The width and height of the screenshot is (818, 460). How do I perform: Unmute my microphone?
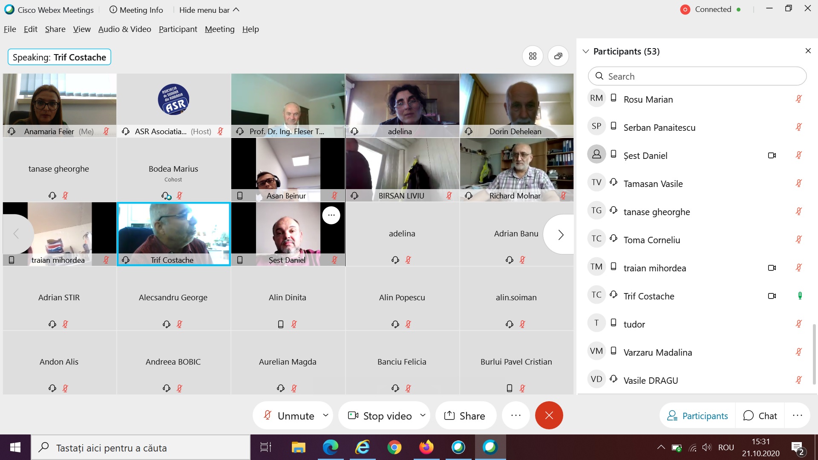[290, 416]
